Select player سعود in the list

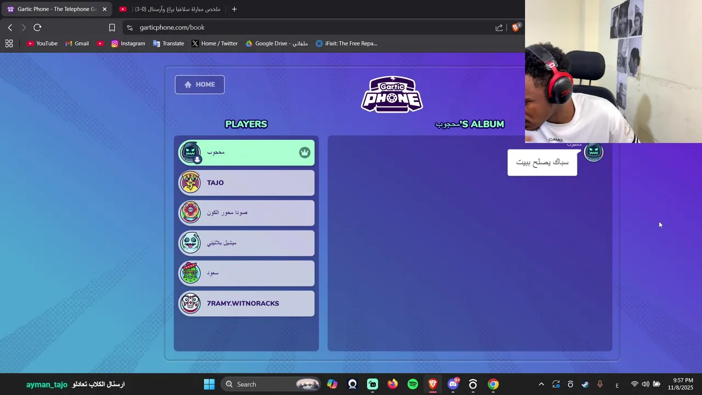(x=246, y=273)
